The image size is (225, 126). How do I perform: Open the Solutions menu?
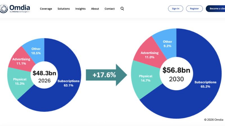click(x=64, y=9)
